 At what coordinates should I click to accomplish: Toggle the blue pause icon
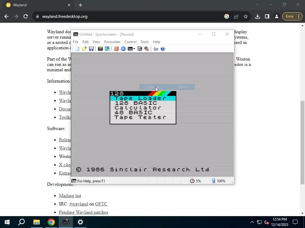pos(123,49)
